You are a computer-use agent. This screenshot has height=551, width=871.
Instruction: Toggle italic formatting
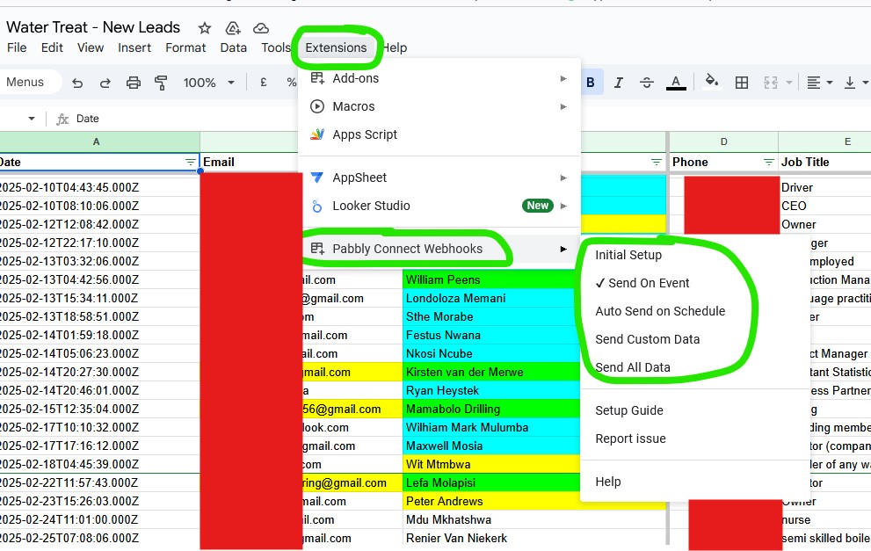coord(618,83)
